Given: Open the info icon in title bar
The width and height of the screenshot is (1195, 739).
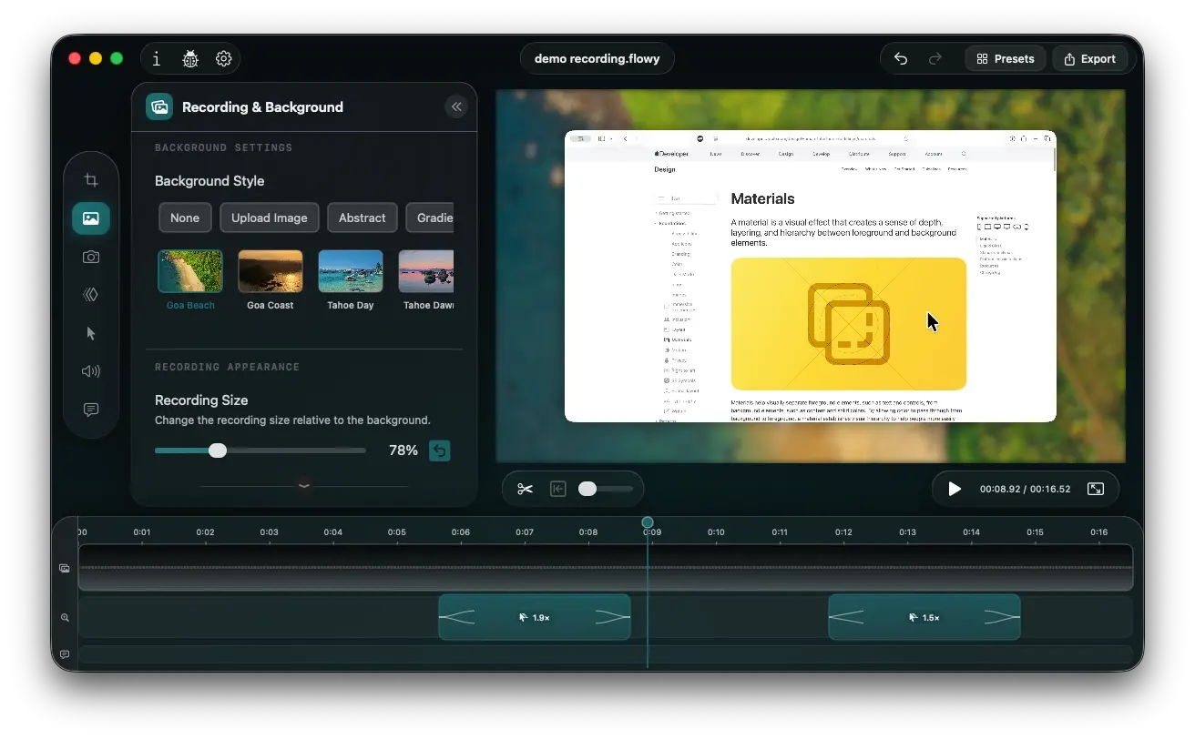Looking at the screenshot, I should coord(157,59).
